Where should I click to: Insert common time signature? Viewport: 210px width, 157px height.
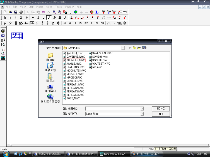tap(53, 23)
